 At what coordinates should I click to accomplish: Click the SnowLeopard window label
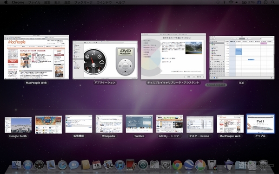tap(216, 85)
